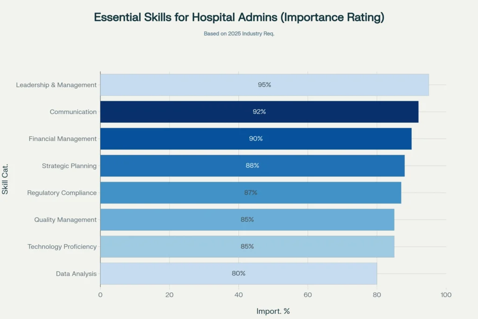The width and height of the screenshot is (478, 319).
Task: Click the 88% value label
Action: [252, 166]
